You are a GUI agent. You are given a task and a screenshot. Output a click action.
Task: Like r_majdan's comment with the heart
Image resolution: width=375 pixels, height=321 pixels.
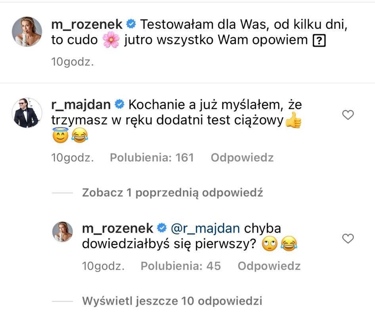tap(348, 115)
